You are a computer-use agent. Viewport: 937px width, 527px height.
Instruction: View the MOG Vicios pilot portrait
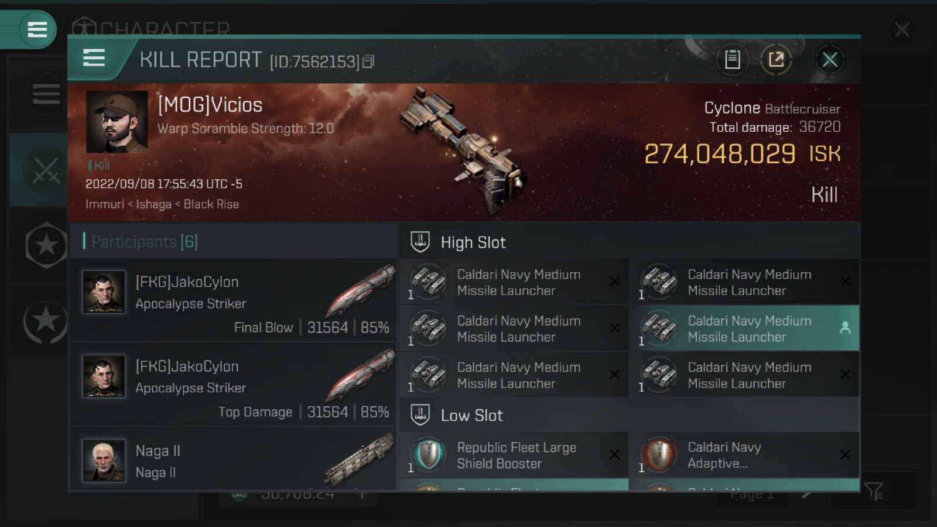(x=117, y=122)
